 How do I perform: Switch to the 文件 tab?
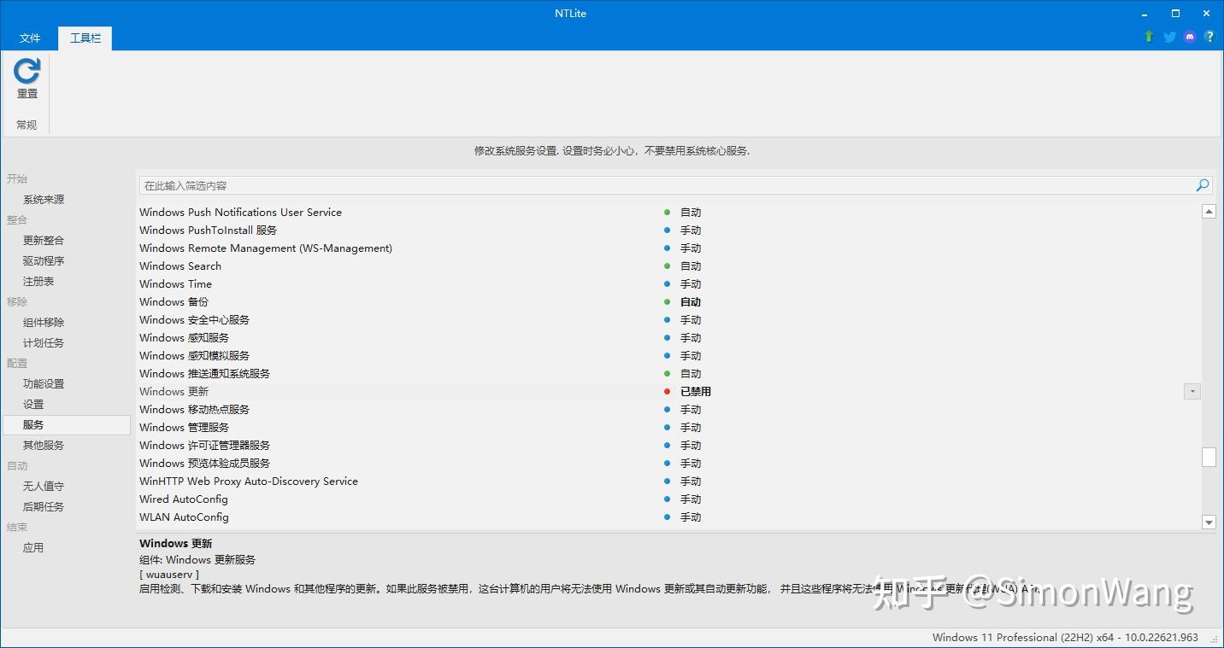point(30,38)
